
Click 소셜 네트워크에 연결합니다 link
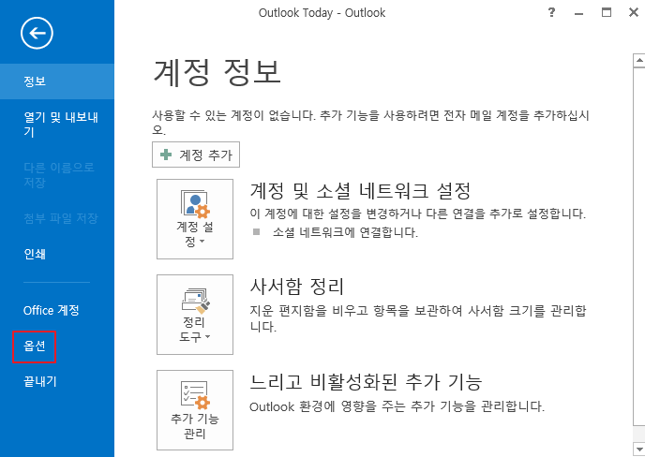pos(345,232)
